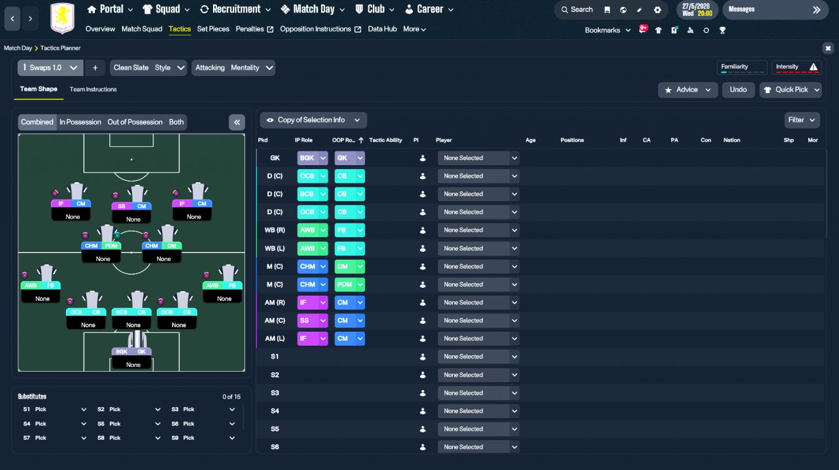Screen dimensions: 839x470
Task: Open the S5 substitute Pick dropdown
Action: [x=125, y=423]
